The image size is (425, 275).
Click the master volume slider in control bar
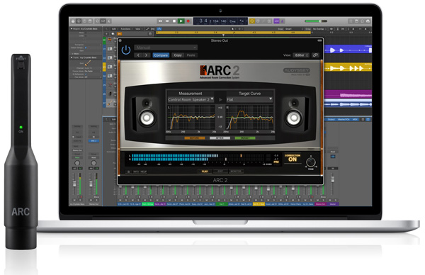coord(316,21)
